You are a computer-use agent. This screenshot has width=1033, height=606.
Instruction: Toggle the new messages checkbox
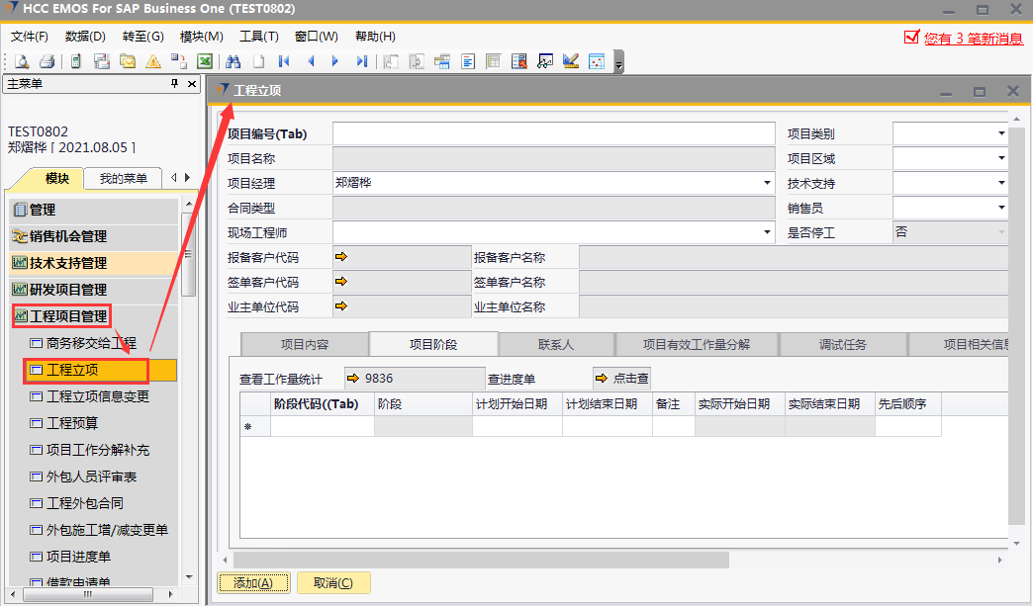pos(911,38)
